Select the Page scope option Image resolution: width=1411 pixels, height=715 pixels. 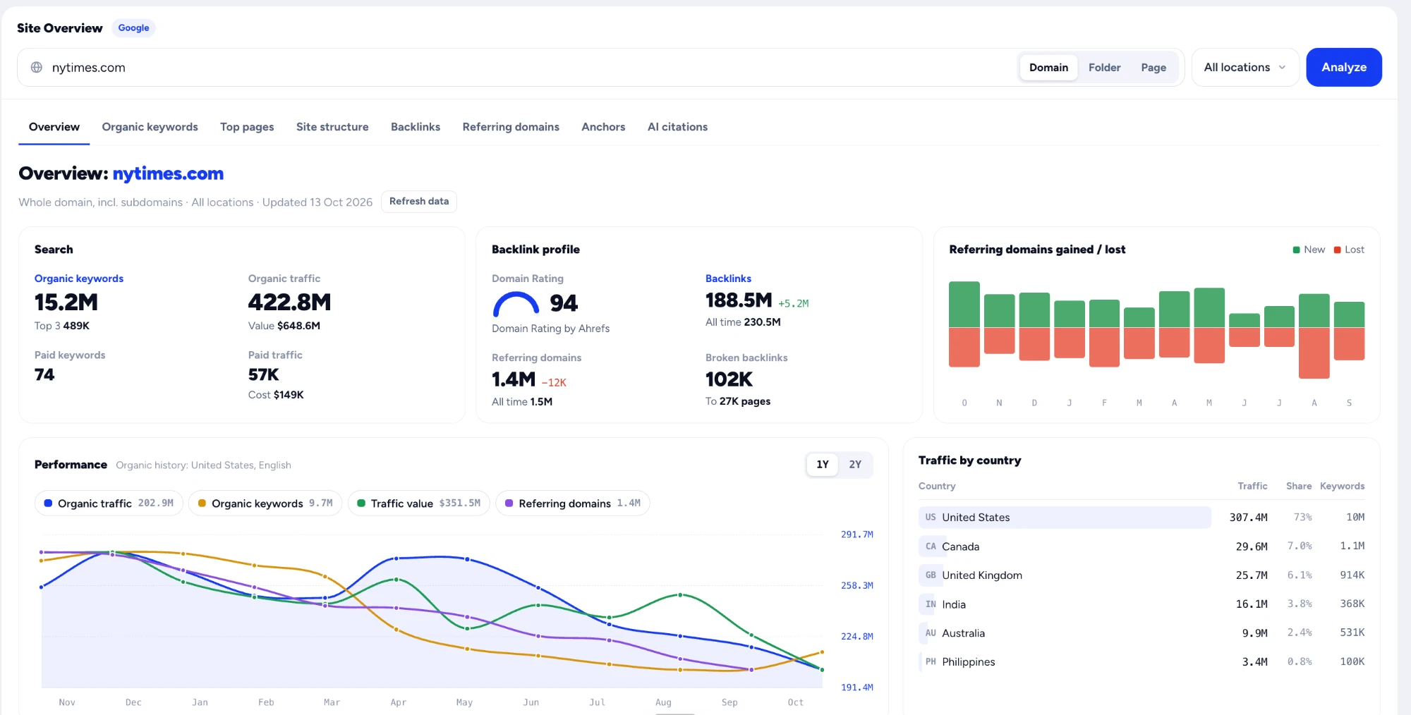click(x=1153, y=68)
